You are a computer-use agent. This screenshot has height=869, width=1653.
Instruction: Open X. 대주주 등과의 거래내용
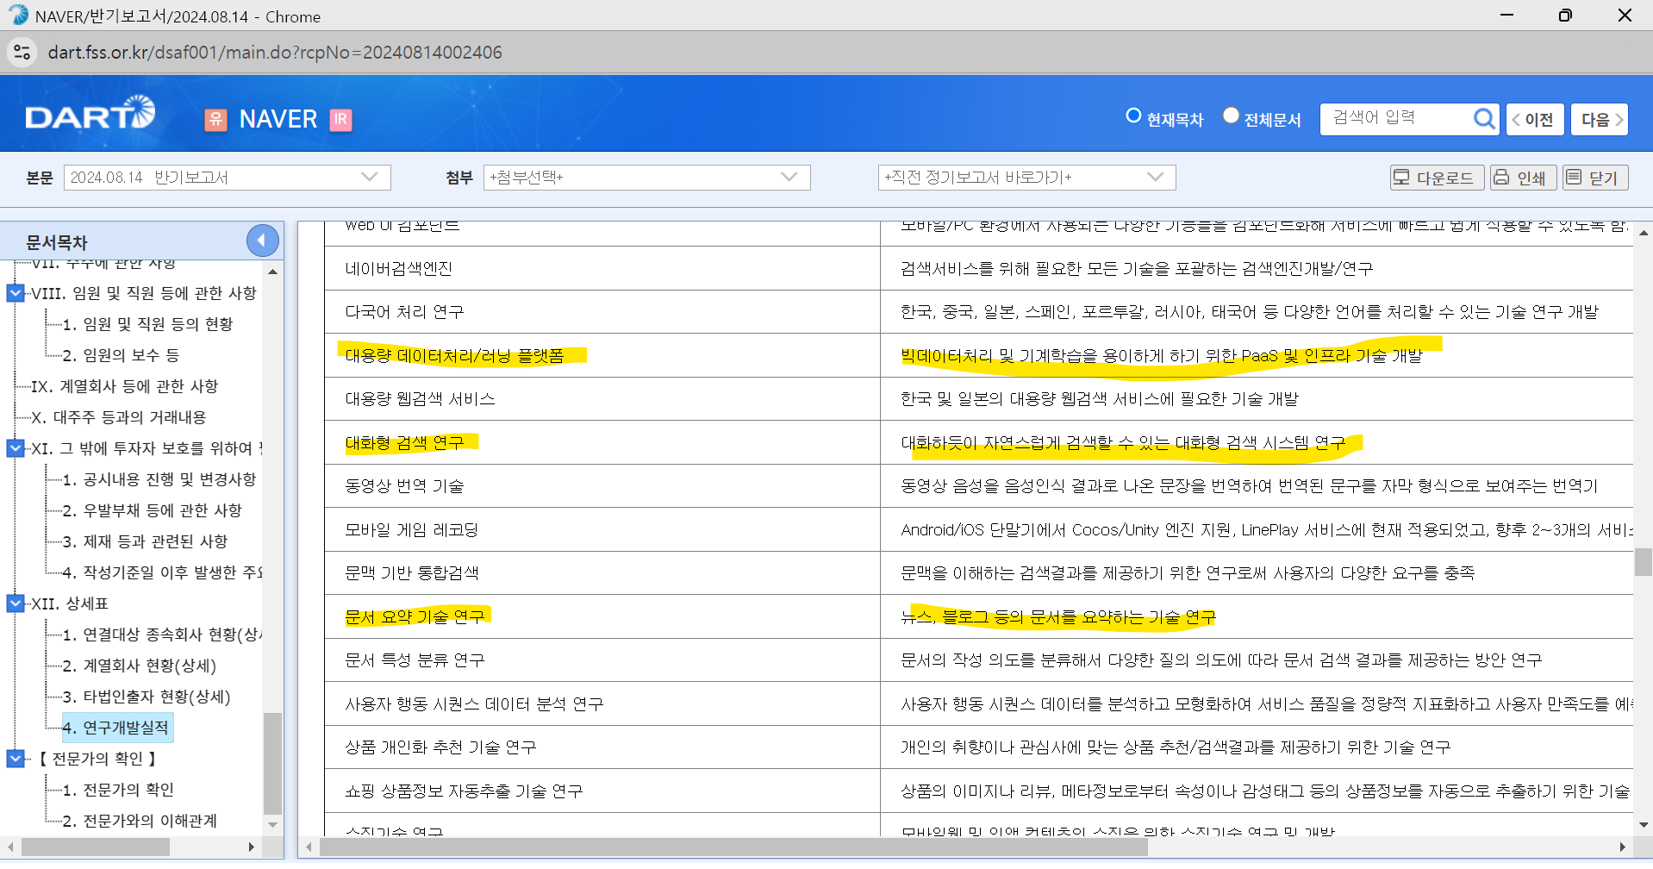click(119, 417)
